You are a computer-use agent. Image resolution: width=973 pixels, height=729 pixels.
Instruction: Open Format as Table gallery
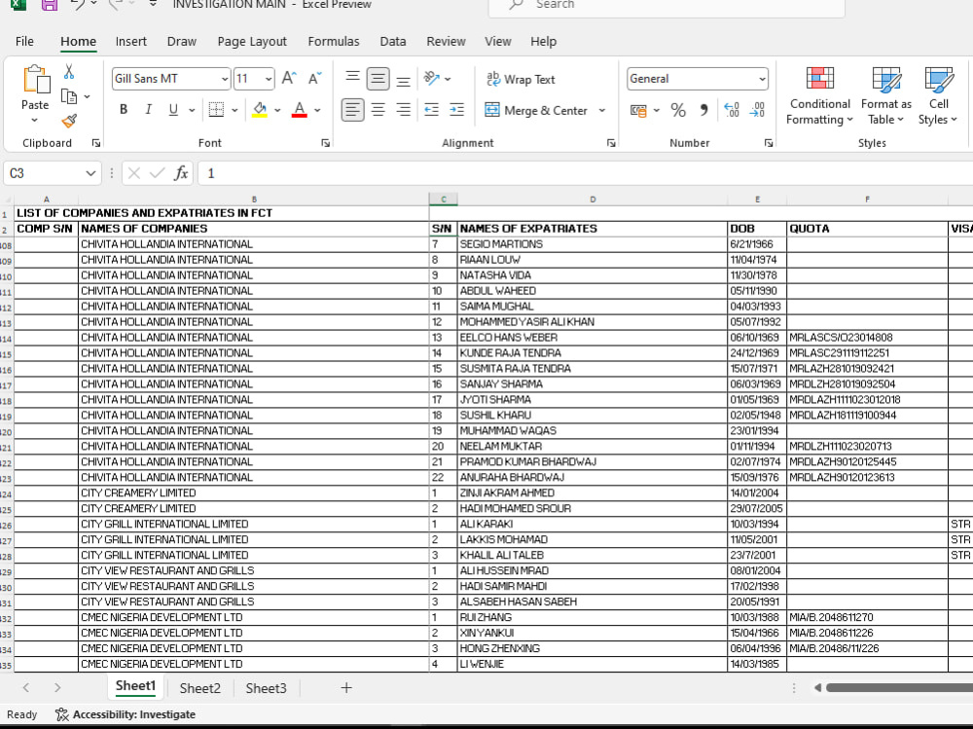[x=886, y=96]
